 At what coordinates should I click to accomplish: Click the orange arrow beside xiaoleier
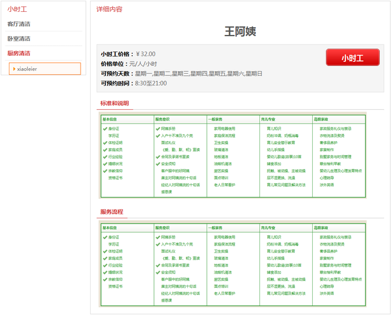(14, 69)
